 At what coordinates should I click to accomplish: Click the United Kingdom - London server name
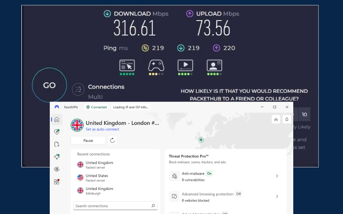(122, 123)
